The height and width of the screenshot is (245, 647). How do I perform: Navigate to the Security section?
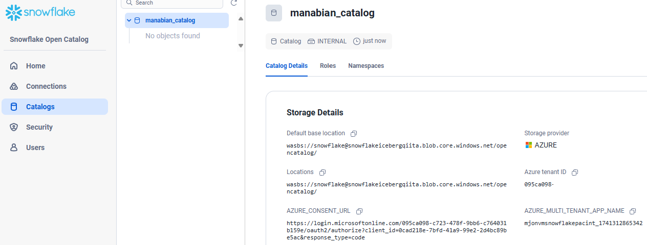pos(39,127)
